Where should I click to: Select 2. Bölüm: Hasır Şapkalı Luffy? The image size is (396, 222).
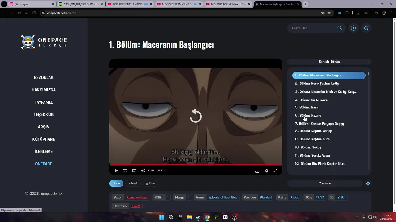click(317, 84)
